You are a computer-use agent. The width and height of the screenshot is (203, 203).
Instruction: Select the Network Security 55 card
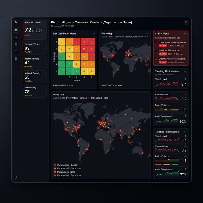point(35,77)
